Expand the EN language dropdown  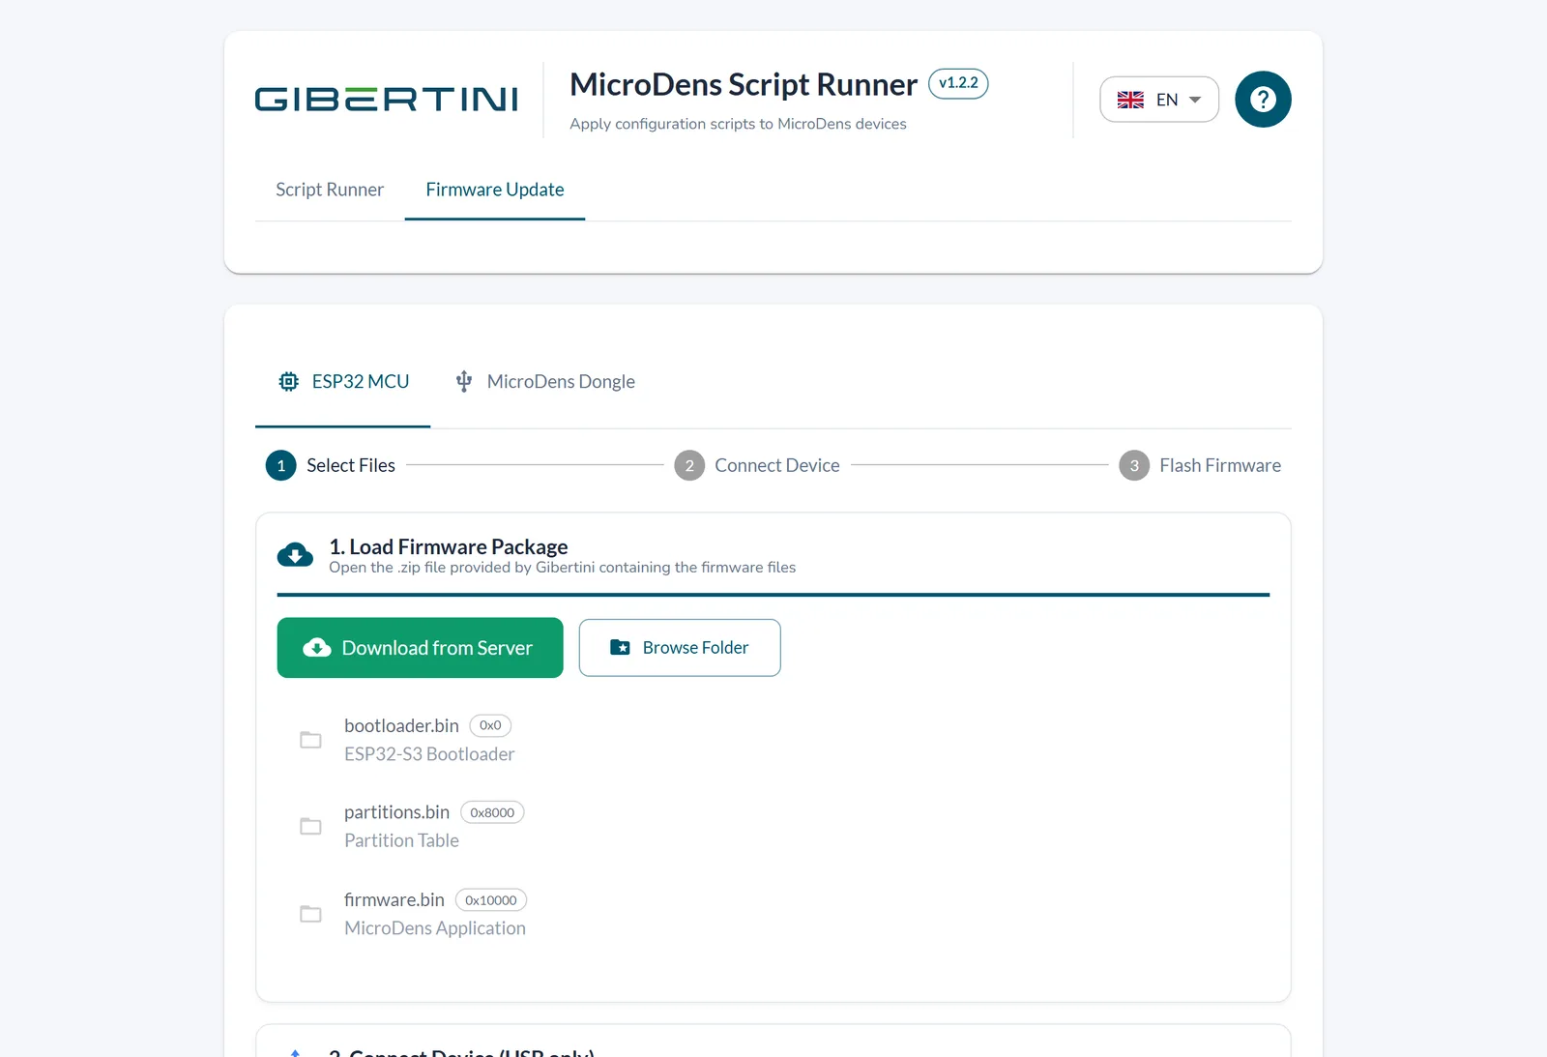pos(1159,100)
